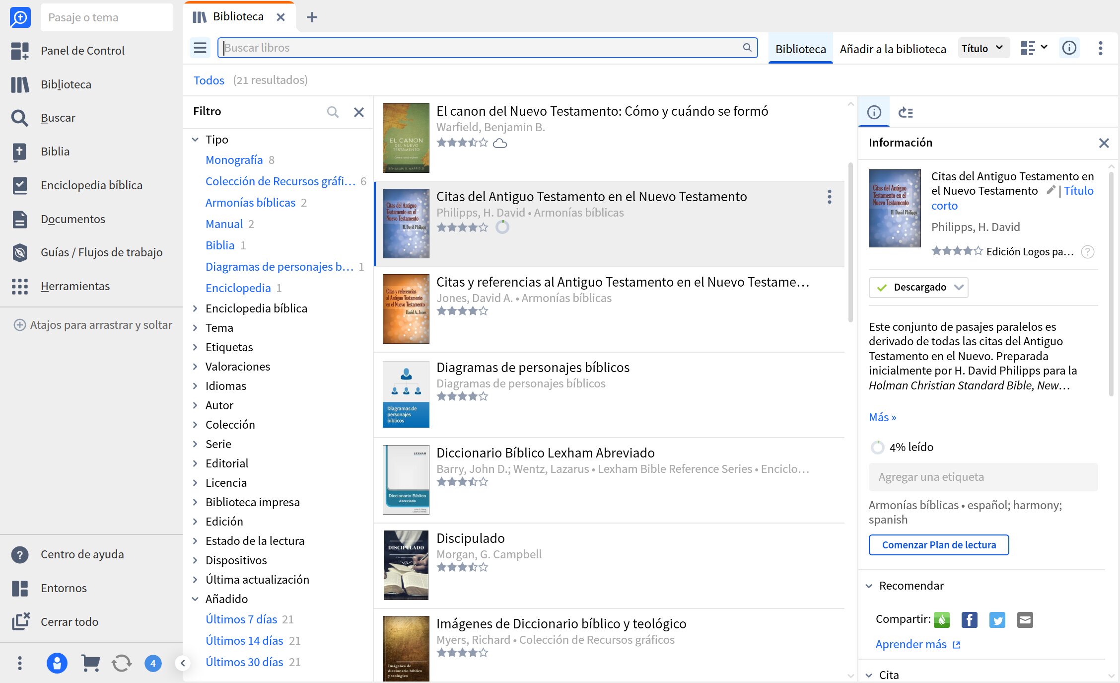1120x683 pixels.
Task: Click the Logos home icon
Action: (x=20, y=17)
